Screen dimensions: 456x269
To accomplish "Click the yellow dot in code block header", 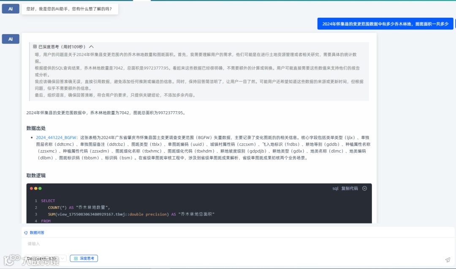I will pyautogui.click(x=36, y=188).
